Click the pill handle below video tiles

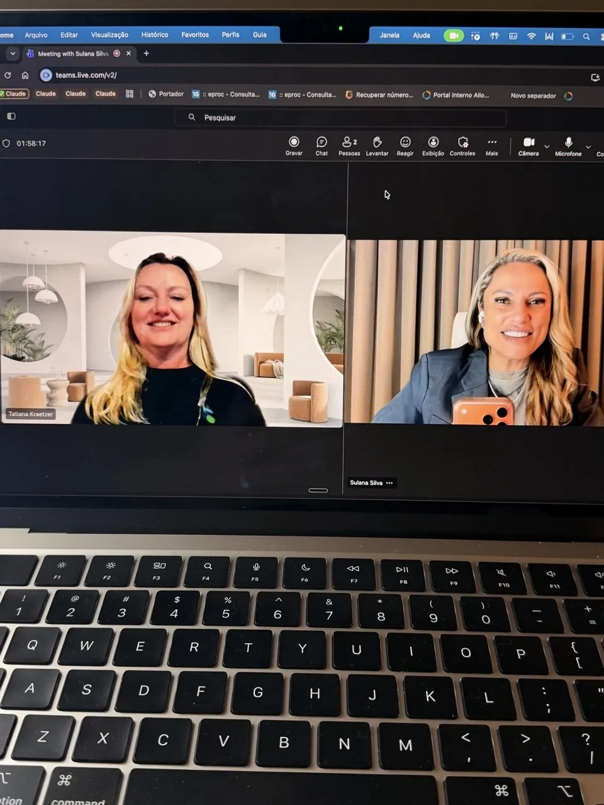click(x=318, y=490)
